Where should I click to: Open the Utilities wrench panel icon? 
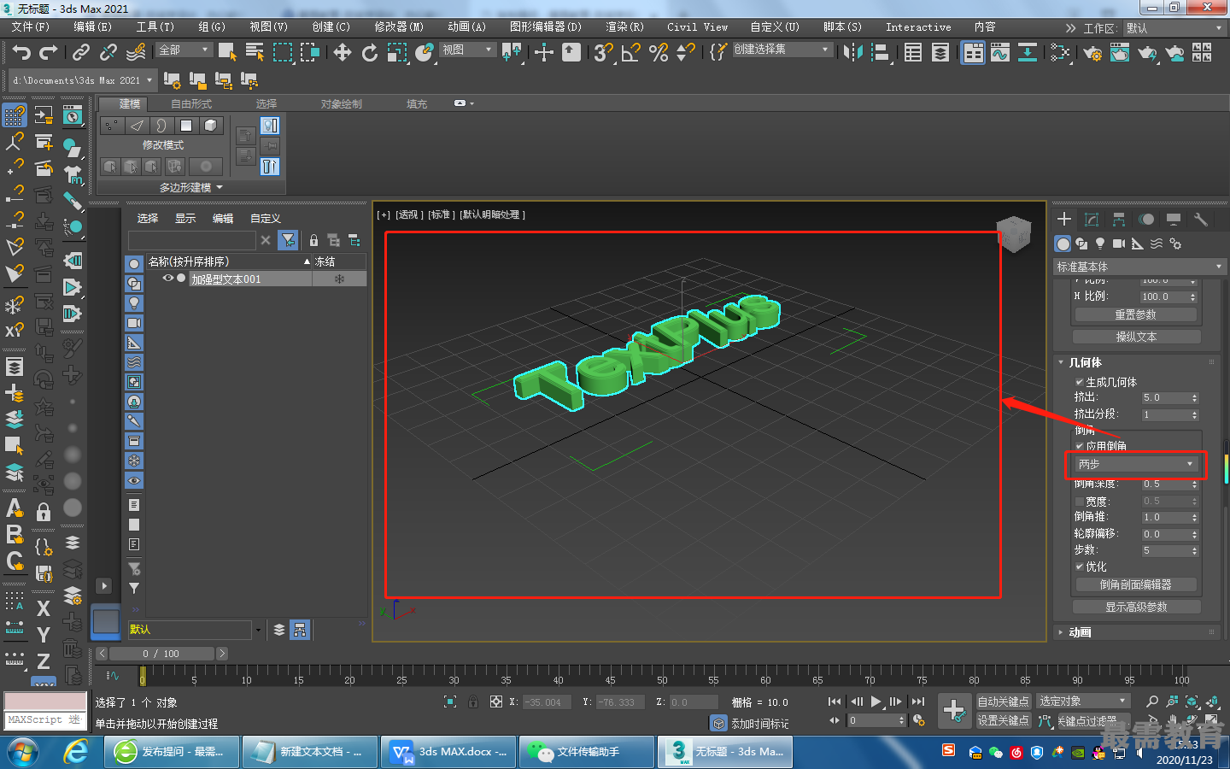(1201, 220)
